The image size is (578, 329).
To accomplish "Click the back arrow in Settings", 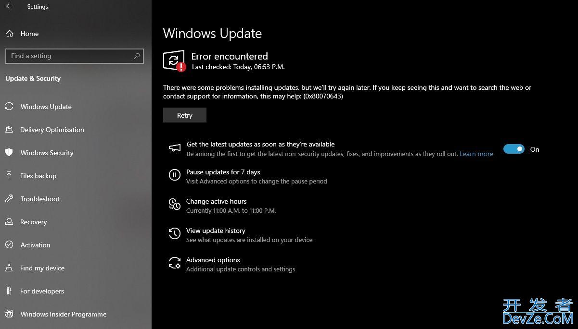I will [9, 7].
